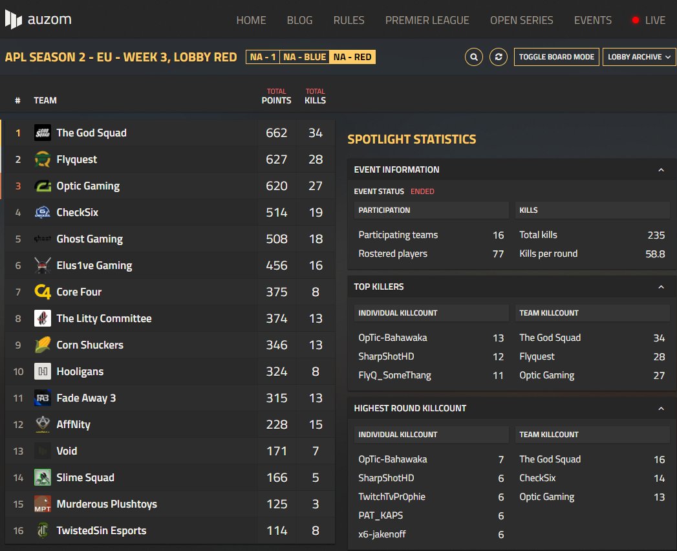
Task: Click the ENDED event status
Action: [x=422, y=191]
